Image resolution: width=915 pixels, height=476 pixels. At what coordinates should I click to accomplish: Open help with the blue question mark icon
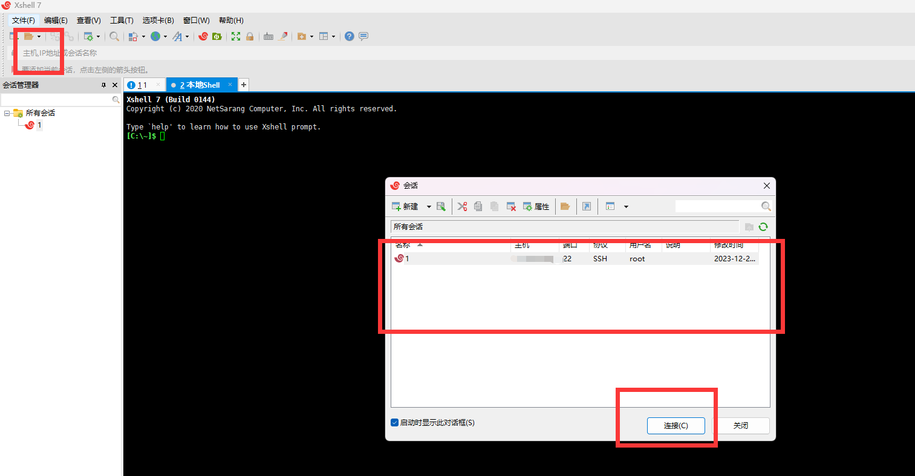[x=350, y=36]
